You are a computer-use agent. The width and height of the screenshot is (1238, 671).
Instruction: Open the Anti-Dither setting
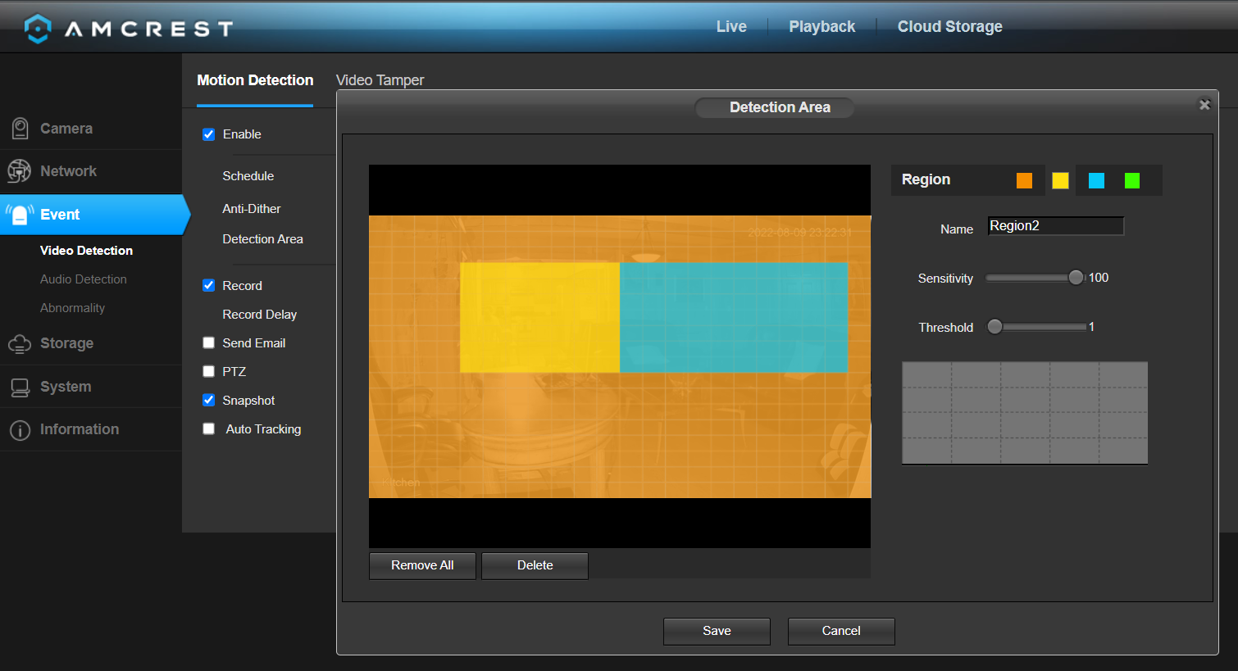252,209
